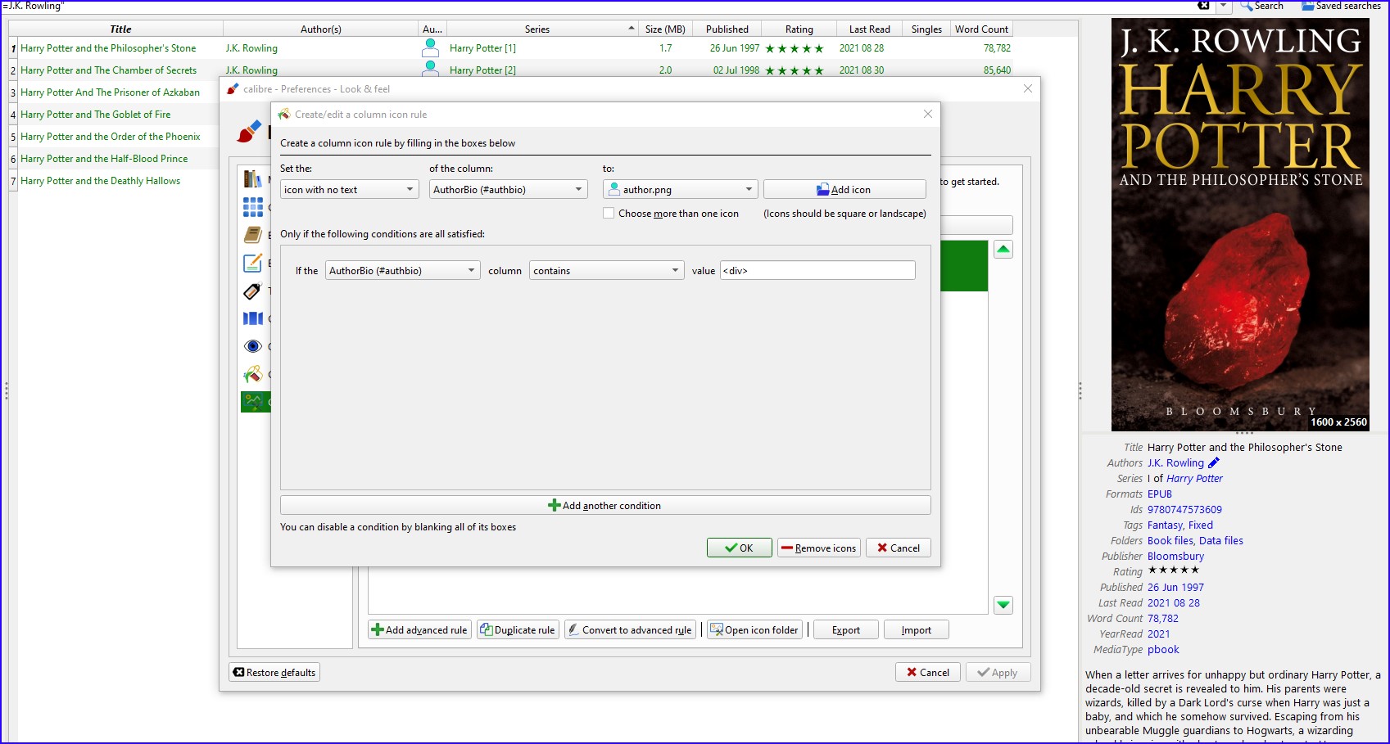Open Column coloring paint bucket tab
Screen dimensions: 1390x744
253,374
